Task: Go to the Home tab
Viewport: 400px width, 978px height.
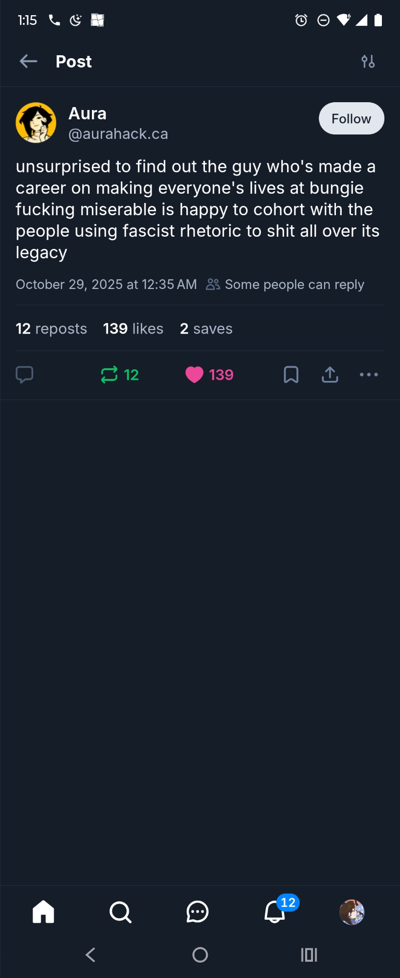Action: pos(43,912)
